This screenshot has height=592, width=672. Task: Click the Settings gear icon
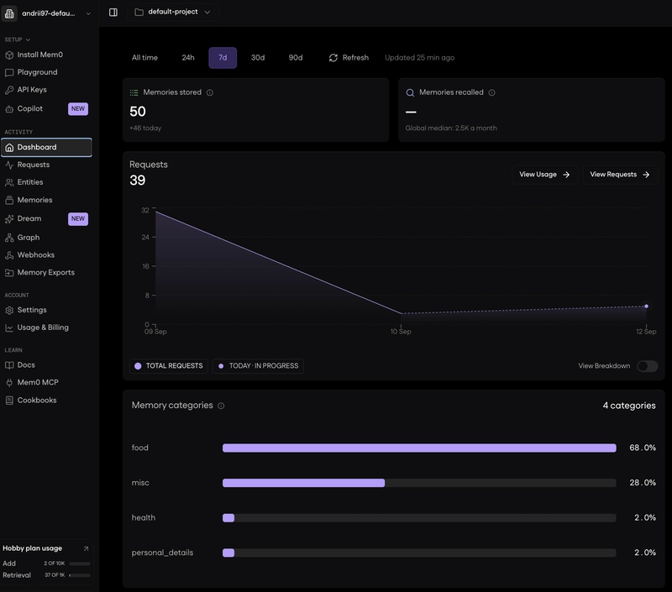tap(9, 310)
